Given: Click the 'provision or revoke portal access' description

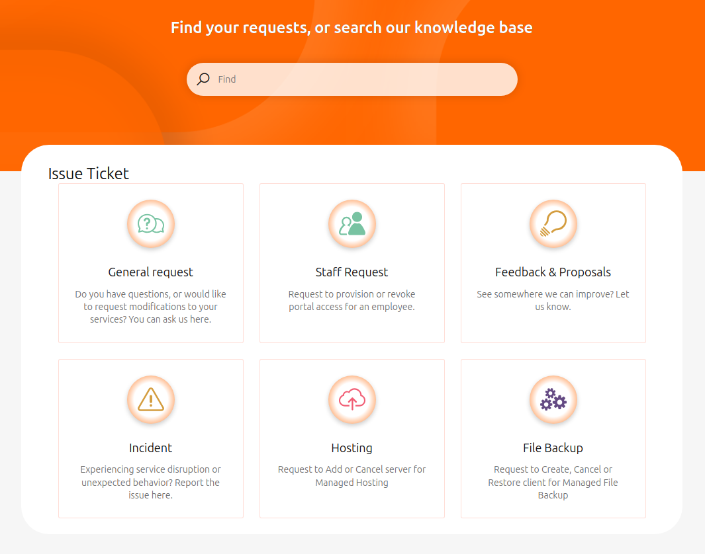Looking at the screenshot, I should [x=352, y=301].
